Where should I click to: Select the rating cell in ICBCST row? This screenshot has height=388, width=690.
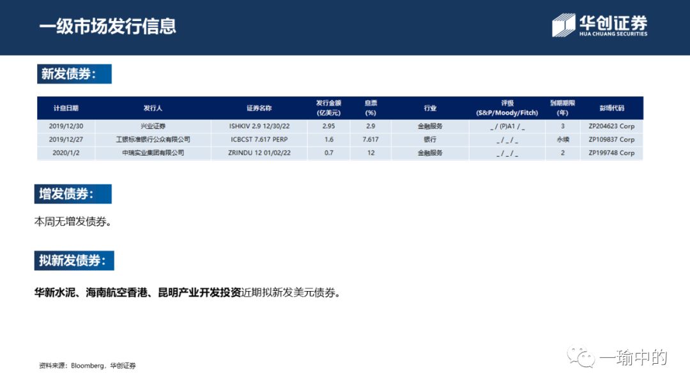click(507, 140)
